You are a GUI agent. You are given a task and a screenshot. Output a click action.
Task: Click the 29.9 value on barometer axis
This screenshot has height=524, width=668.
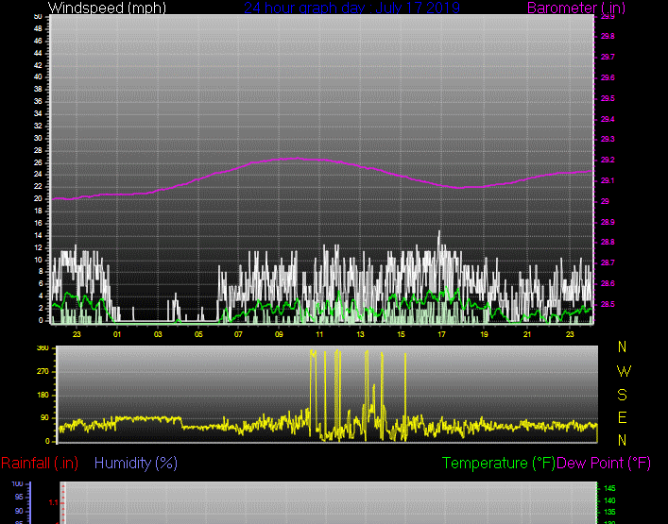click(x=607, y=17)
